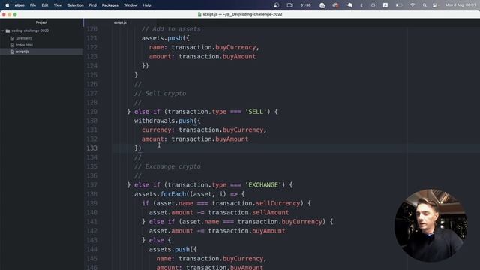Open the Edit menu
The image size is (480, 270).
45,5
